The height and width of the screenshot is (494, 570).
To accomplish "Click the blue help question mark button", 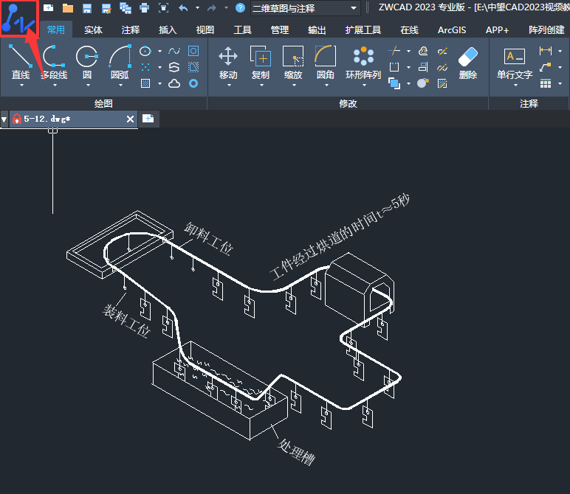I will point(240,8).
